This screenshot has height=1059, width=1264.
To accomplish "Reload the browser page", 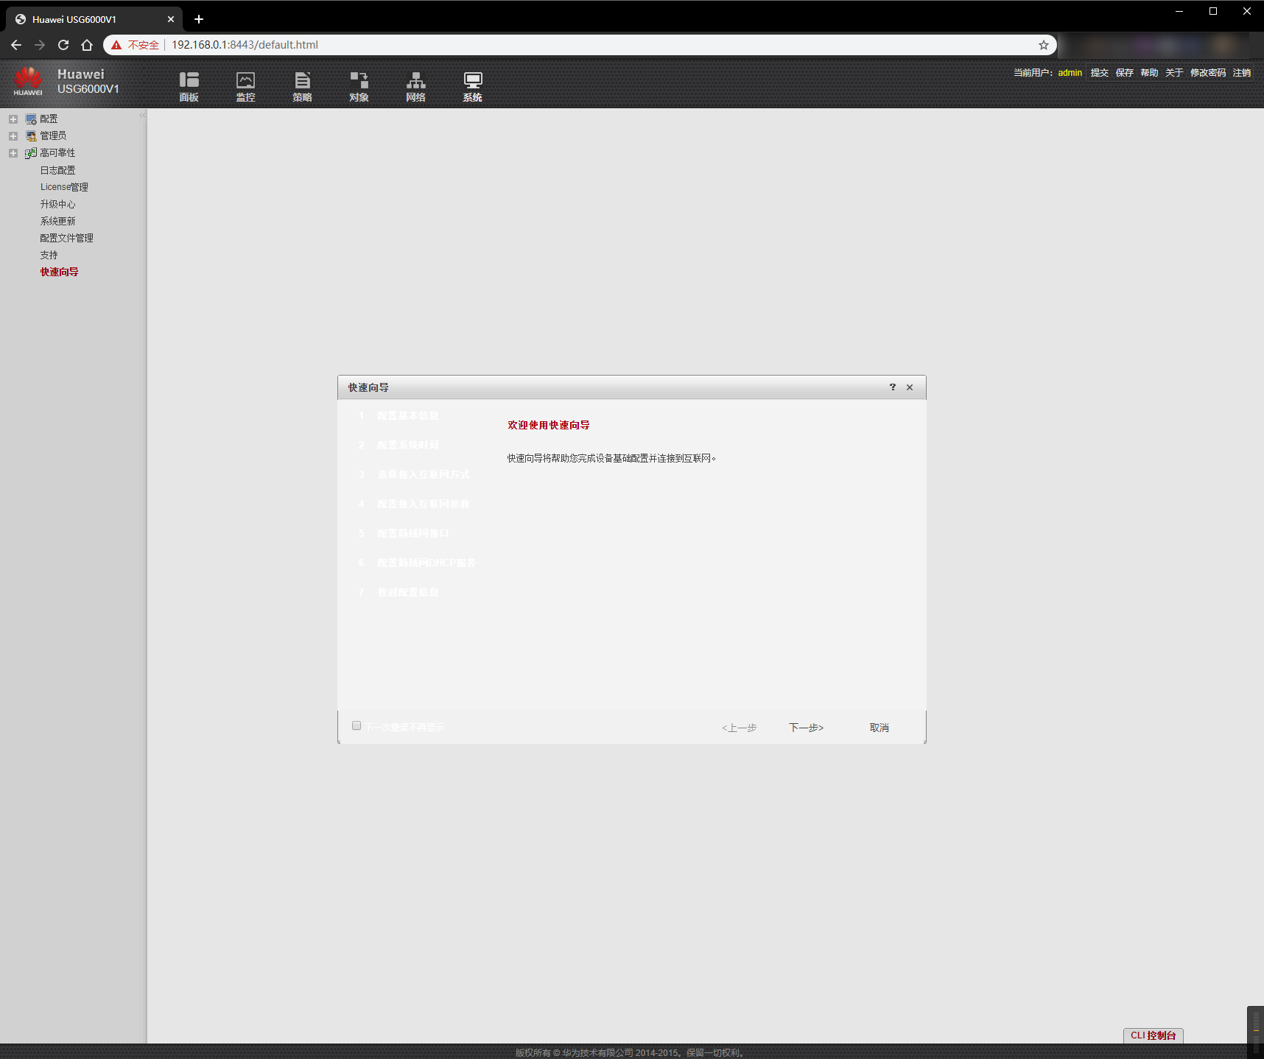I will click(x=63, y=45).
